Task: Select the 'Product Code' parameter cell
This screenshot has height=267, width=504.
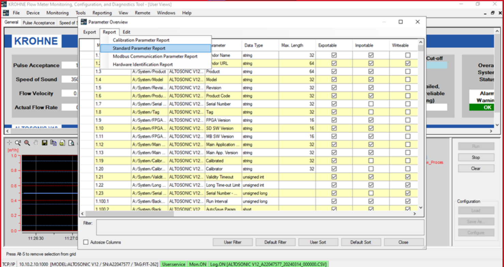Action: point(223,96)
